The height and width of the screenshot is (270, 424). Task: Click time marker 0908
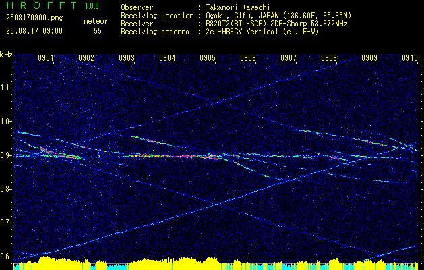329,57
